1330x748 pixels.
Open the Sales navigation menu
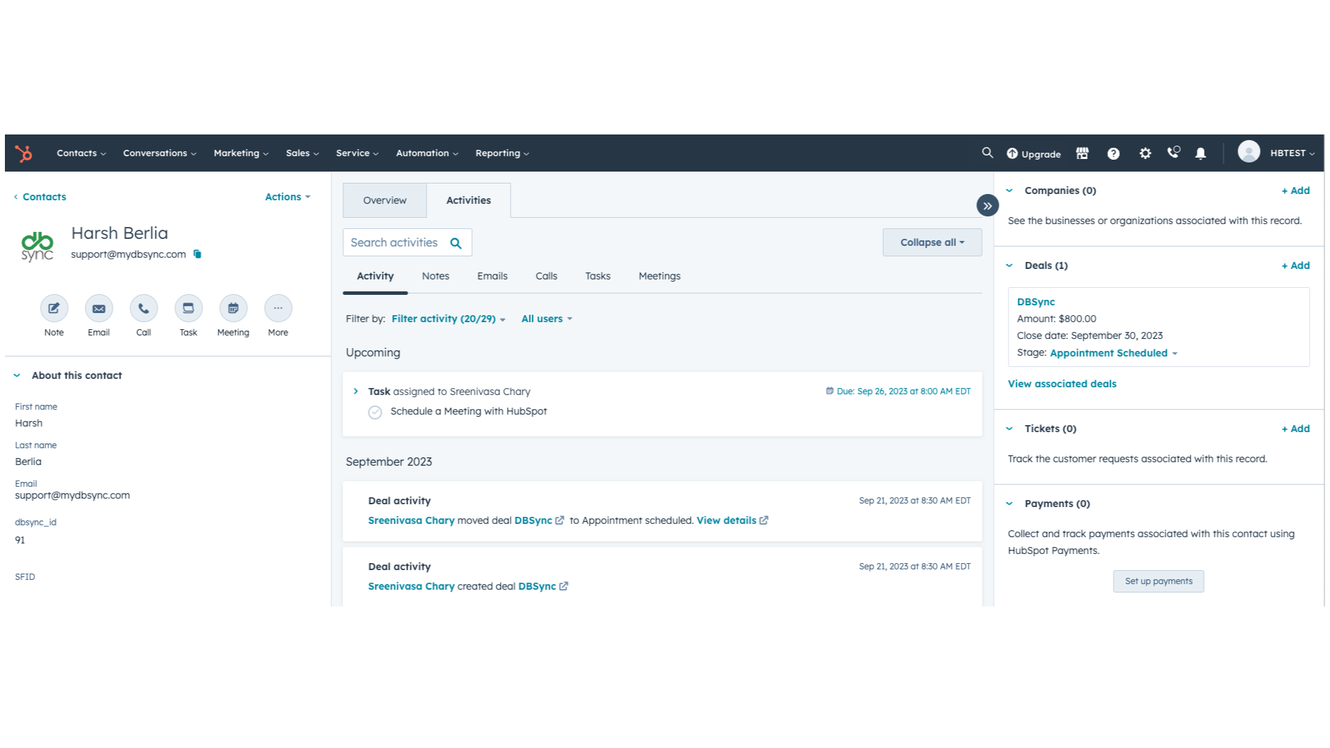coord(302,153)
